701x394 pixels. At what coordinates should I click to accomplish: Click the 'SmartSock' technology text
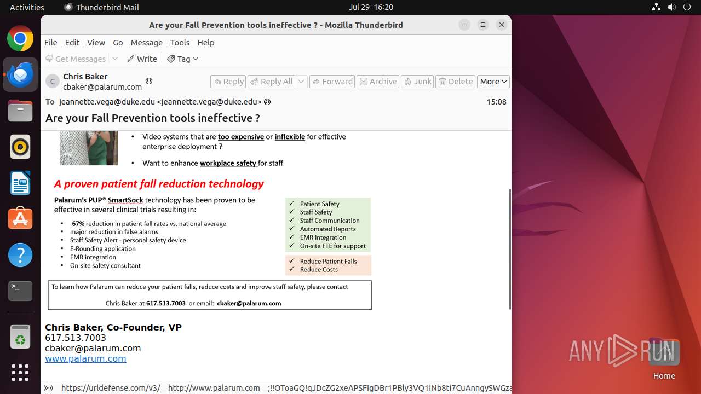point(125,200)
